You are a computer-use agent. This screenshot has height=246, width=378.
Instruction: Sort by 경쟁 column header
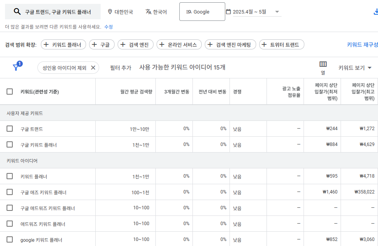[237, 92]
